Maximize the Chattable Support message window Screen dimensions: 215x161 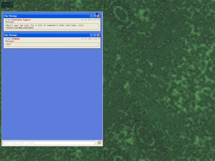pyautogui.click(x=95, y=16)
